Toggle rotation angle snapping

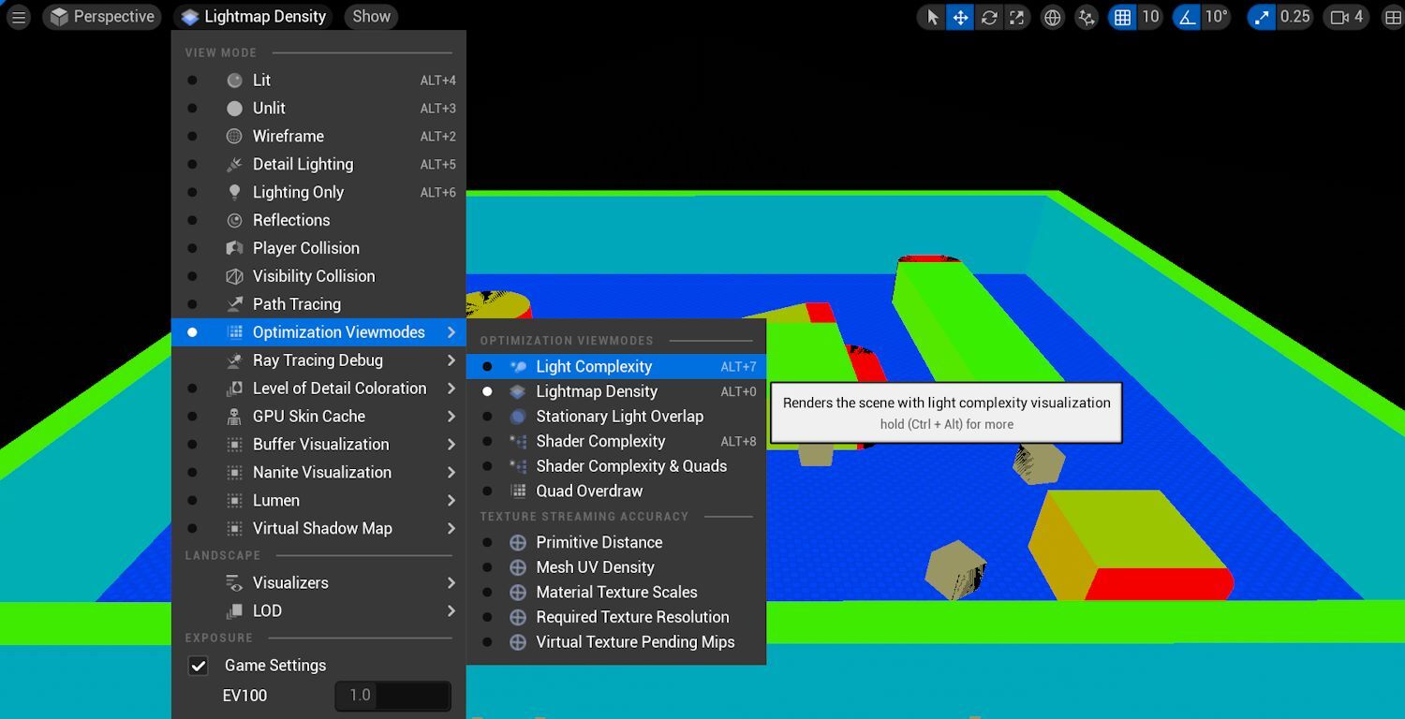click(1187, 17)
